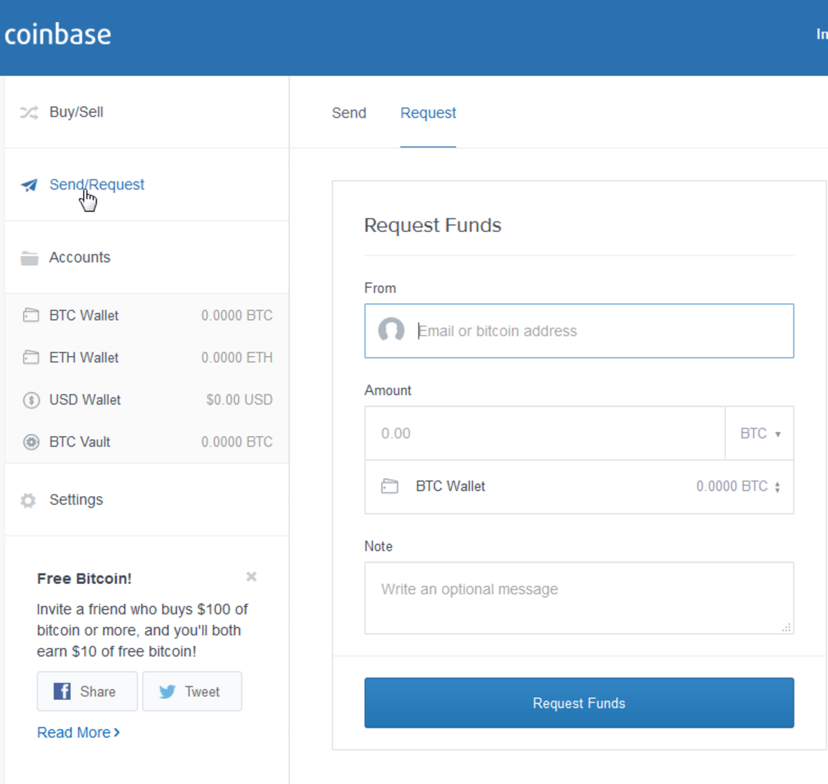Click the Buy/Sell shuffle arrows icon

(x=29, y=112)
